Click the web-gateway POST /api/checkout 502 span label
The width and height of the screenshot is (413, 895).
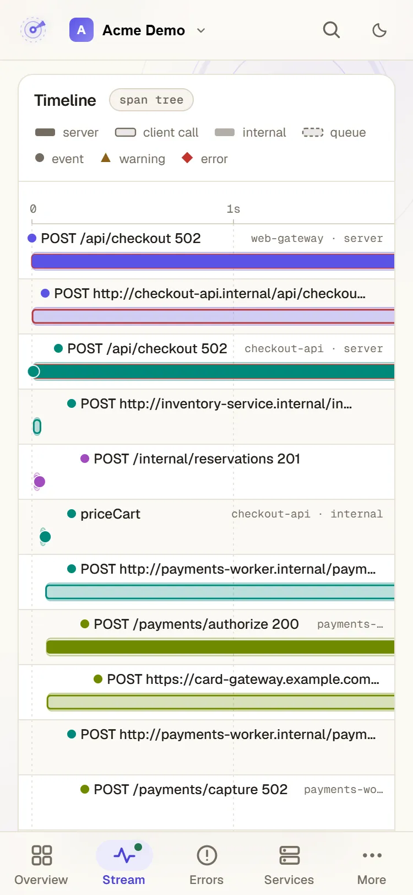pos(121,238)
